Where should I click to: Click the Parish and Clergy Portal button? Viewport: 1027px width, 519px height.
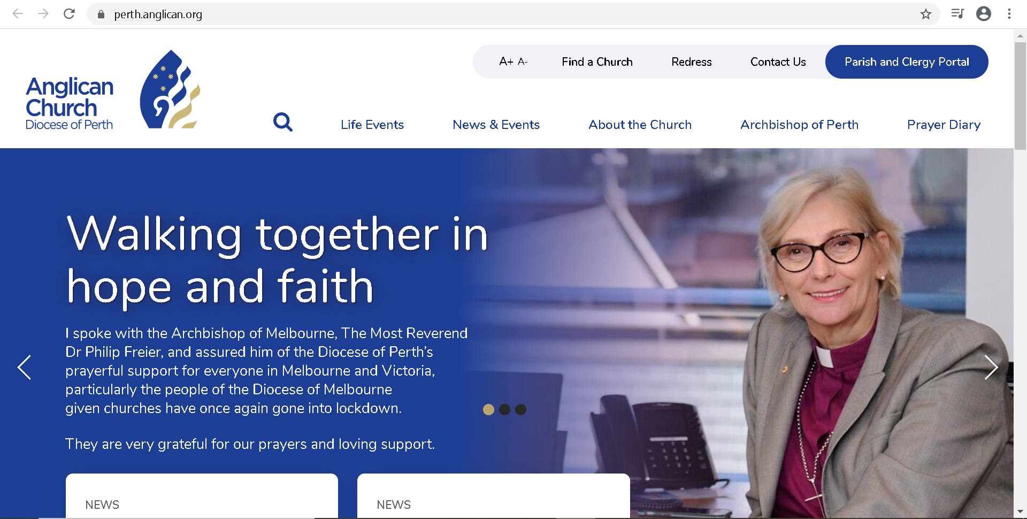coord(906,62)
